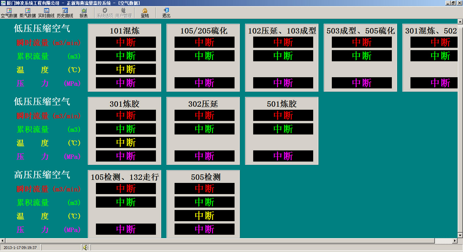
Task: Click 501炼胶 cumulative flow green display
Action: click(283, 129)
